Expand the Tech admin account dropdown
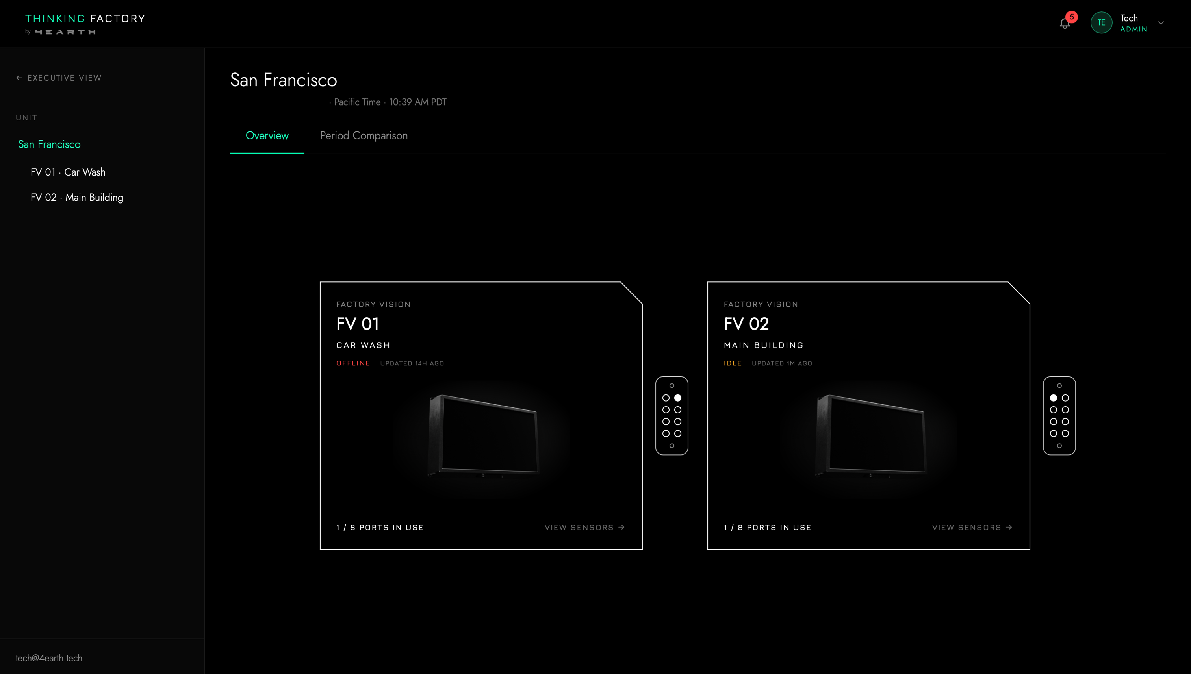The width and height of the screenshot is (1191, 674). 1160,23
